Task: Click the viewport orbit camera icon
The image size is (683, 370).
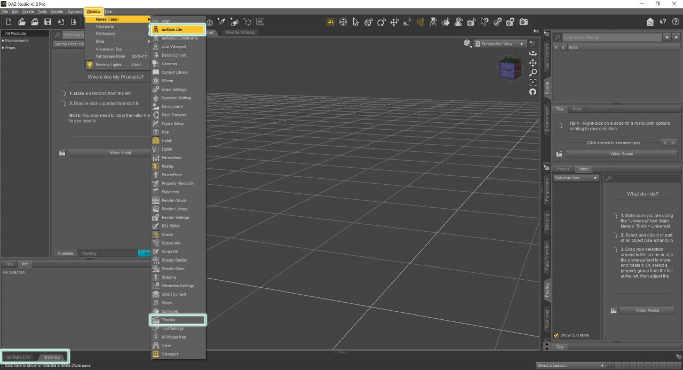Action: (532, 53)
